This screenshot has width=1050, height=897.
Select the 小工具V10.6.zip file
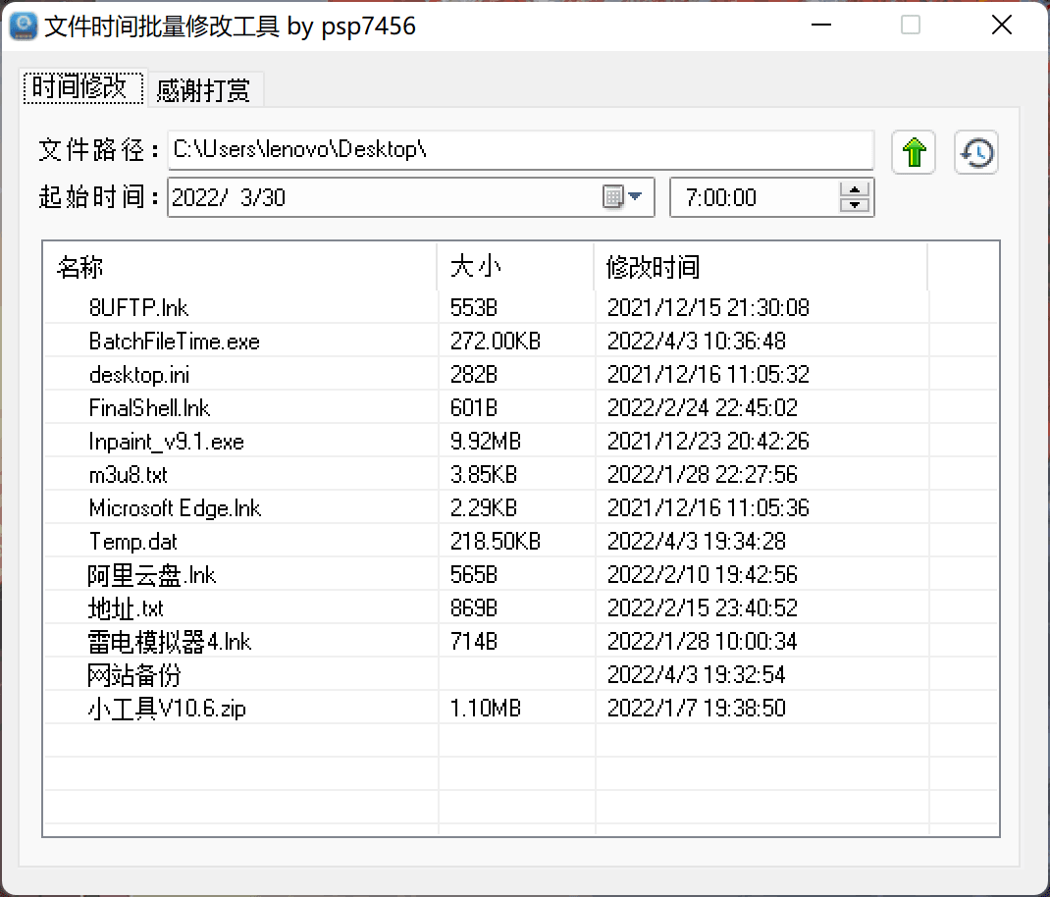[166, 709]
